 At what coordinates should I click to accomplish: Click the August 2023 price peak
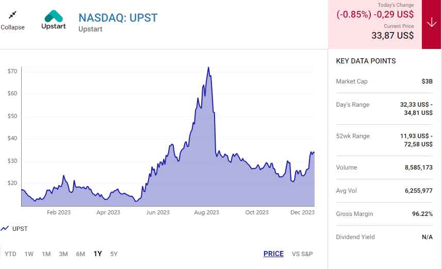click(x=208, y=68)
